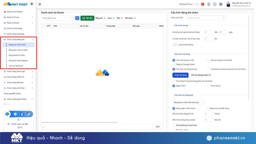Image resolution: width=256 pixels, height=144 pixels.
Task: Click the Trạng thái column header
Action: coord(111,26)
